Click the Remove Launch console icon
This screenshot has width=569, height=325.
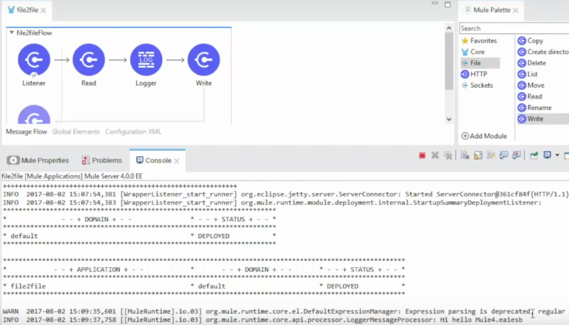435,155
